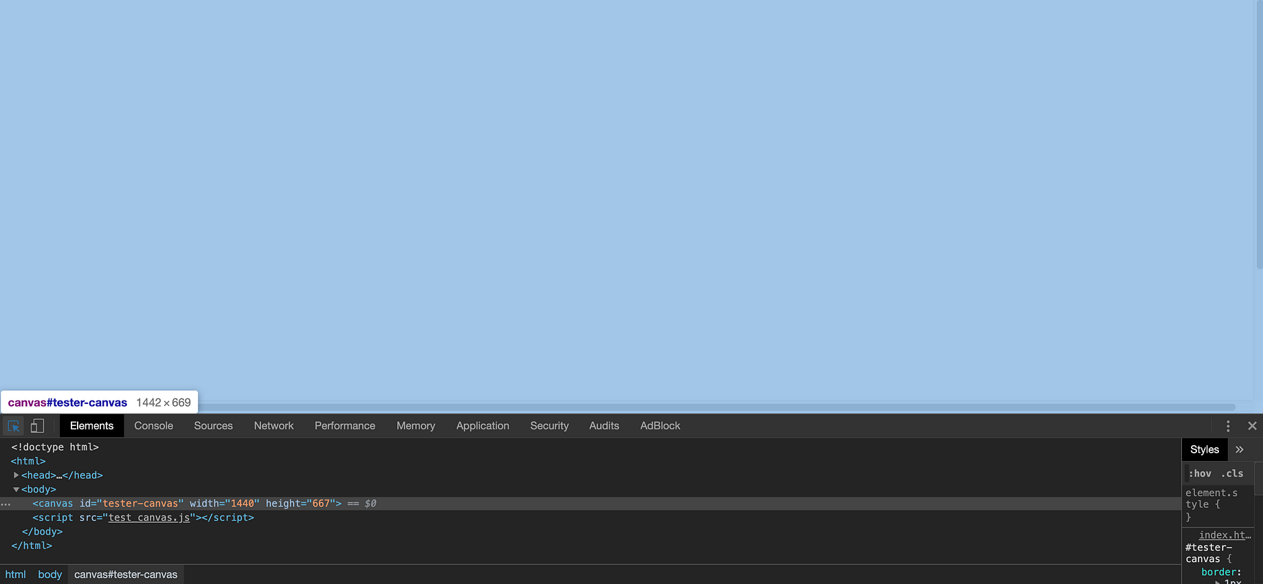Click the row actions ellipsis beside canvas

tap(5, 504)
